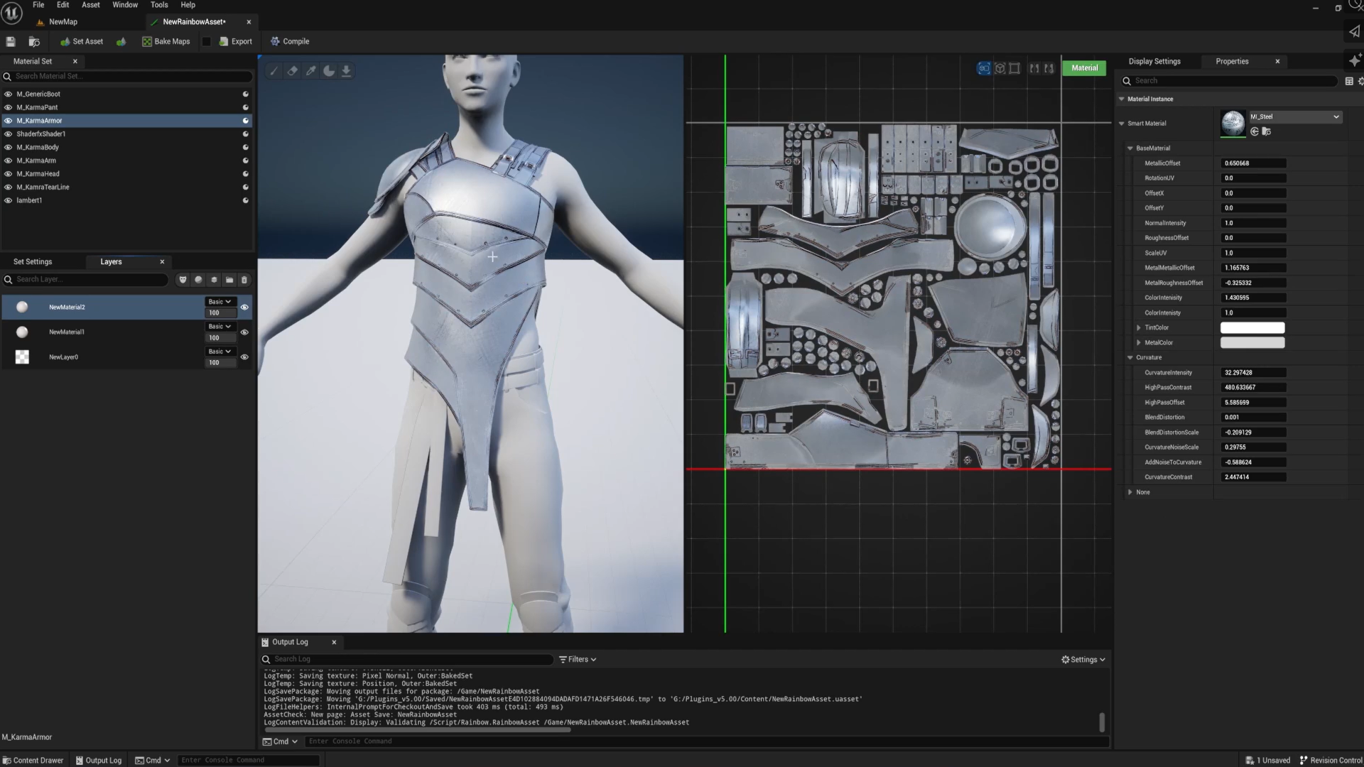Image resolution: width=1364 pixels, height=767 pixels.
Task: Select the eyedropper tool in viewport
Action: (x=311, y=71)
